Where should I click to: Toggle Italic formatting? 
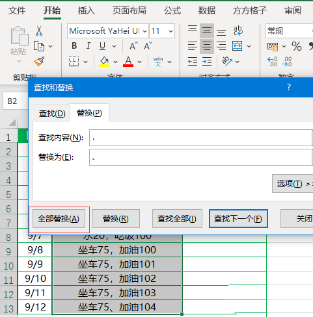point(88,46)
